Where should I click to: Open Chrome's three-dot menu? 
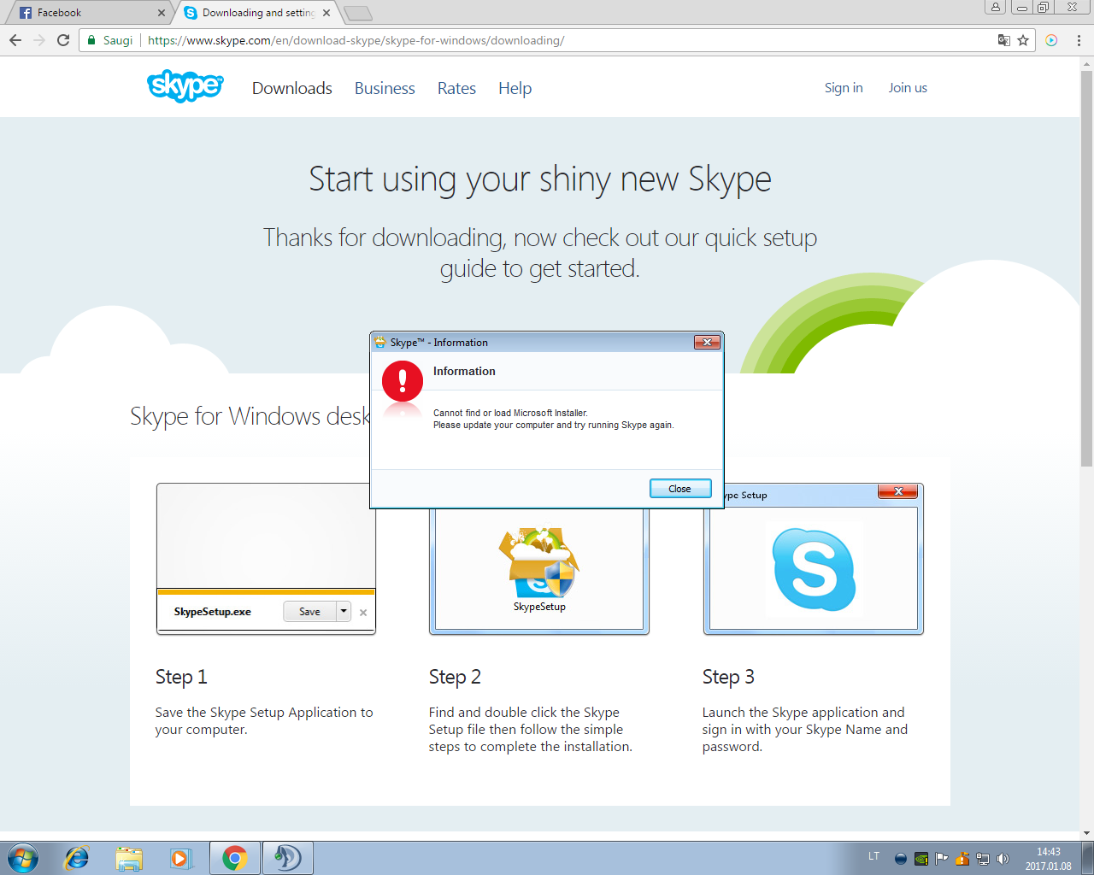click(1079, 40)
